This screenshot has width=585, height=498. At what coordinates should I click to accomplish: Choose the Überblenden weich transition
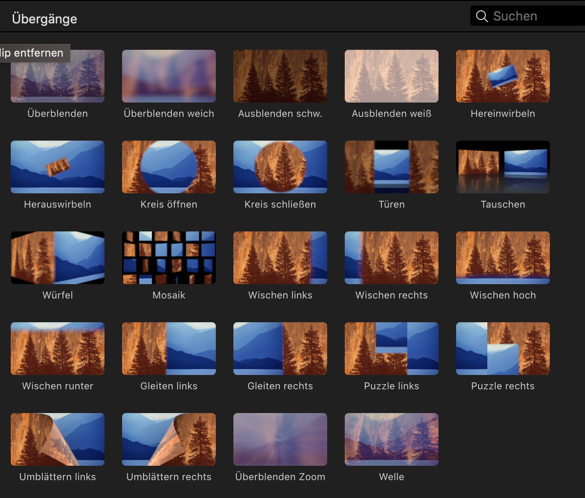(169, 76)
